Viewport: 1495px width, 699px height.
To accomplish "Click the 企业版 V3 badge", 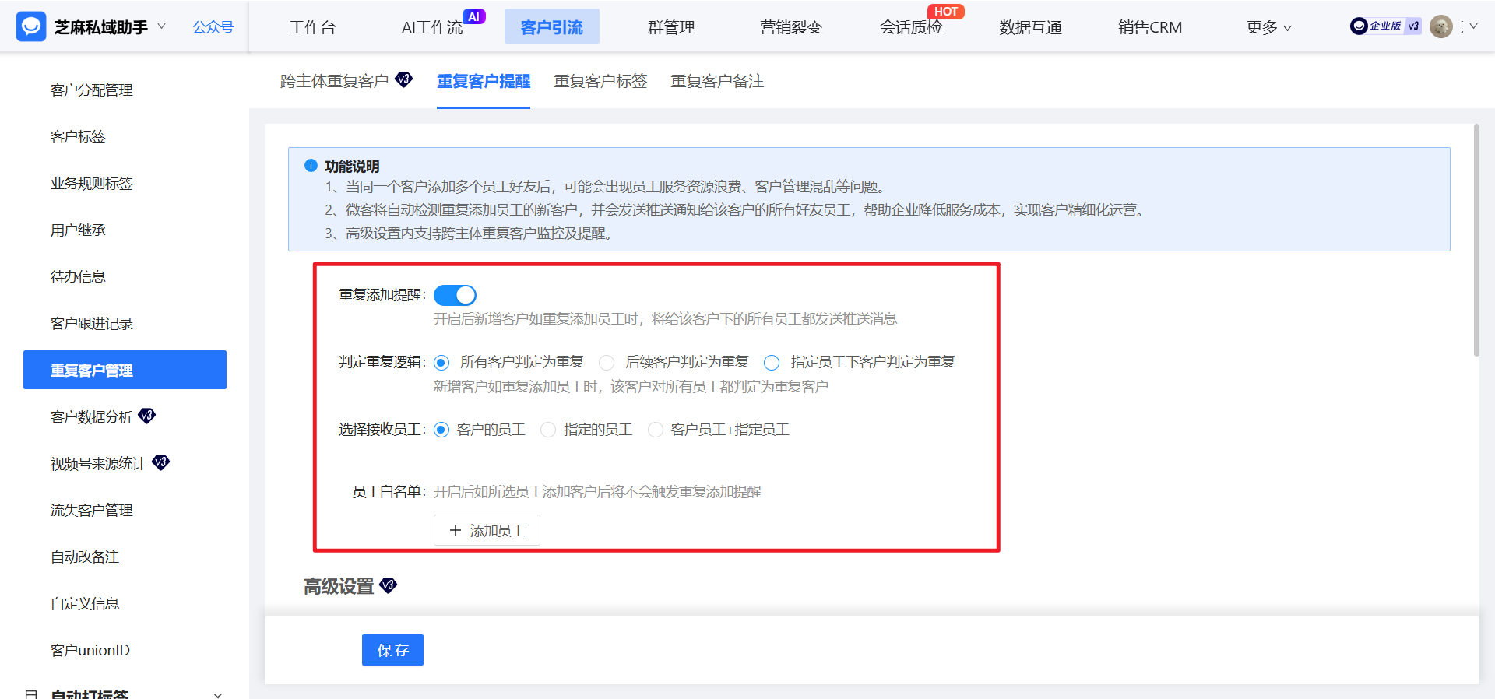I will click(1385, 26).
